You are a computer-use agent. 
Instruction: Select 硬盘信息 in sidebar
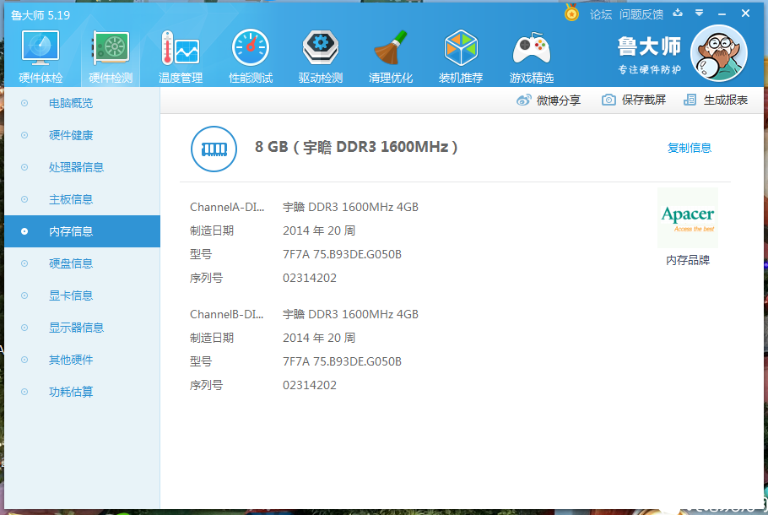pyautogui.click(x=82, y=263)
